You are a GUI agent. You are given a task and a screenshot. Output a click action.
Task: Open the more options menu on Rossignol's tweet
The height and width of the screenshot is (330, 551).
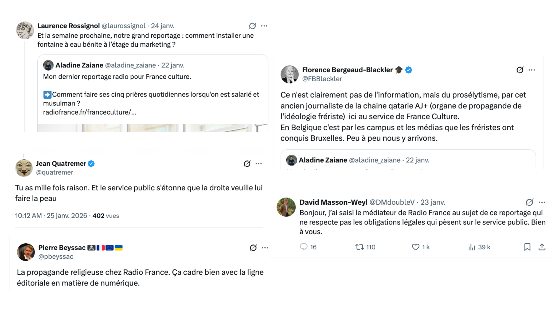pyautogui.click(x=264, y=26)
